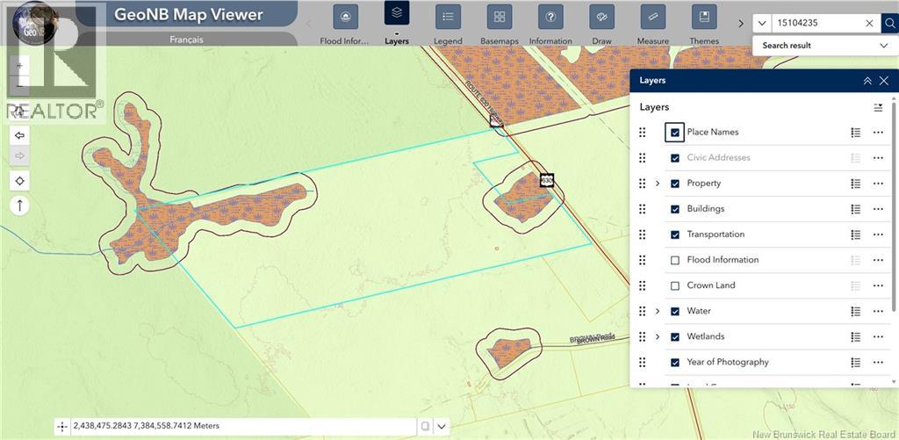
Task: Show legend for Place Names layer
Action: (x=855, y=133)
